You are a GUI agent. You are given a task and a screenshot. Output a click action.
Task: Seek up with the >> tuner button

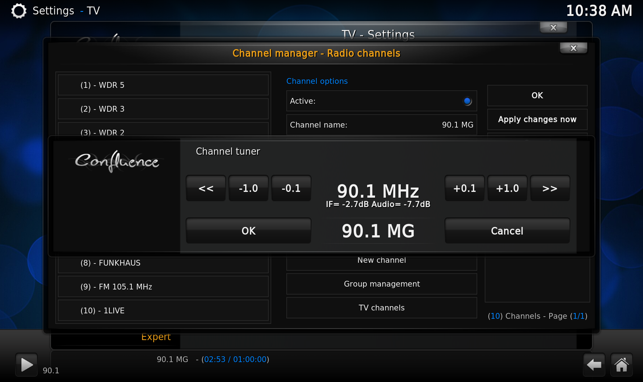click(550, 188)
